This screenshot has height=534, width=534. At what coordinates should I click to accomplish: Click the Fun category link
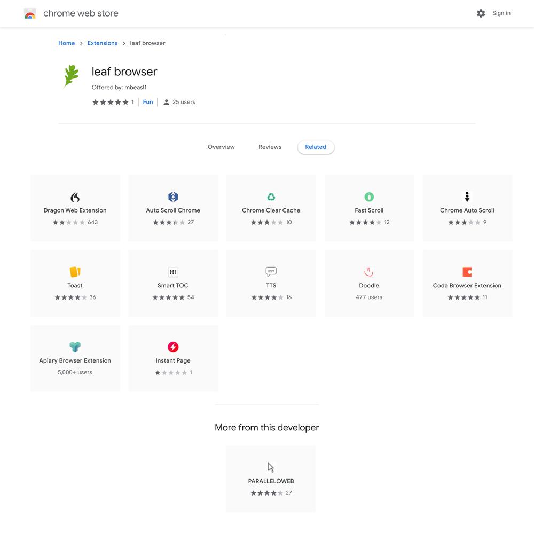pyautogui.click(x=148, y=102)
